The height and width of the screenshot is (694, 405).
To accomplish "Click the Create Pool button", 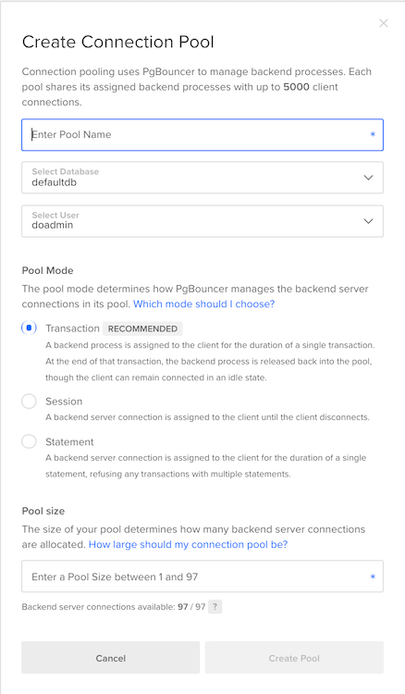I will tap(294, 658).
